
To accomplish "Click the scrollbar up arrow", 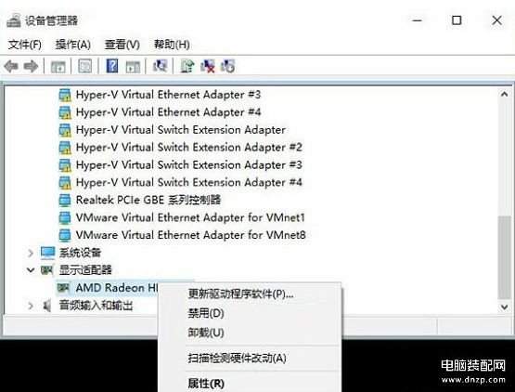I will tap(504, 94).
